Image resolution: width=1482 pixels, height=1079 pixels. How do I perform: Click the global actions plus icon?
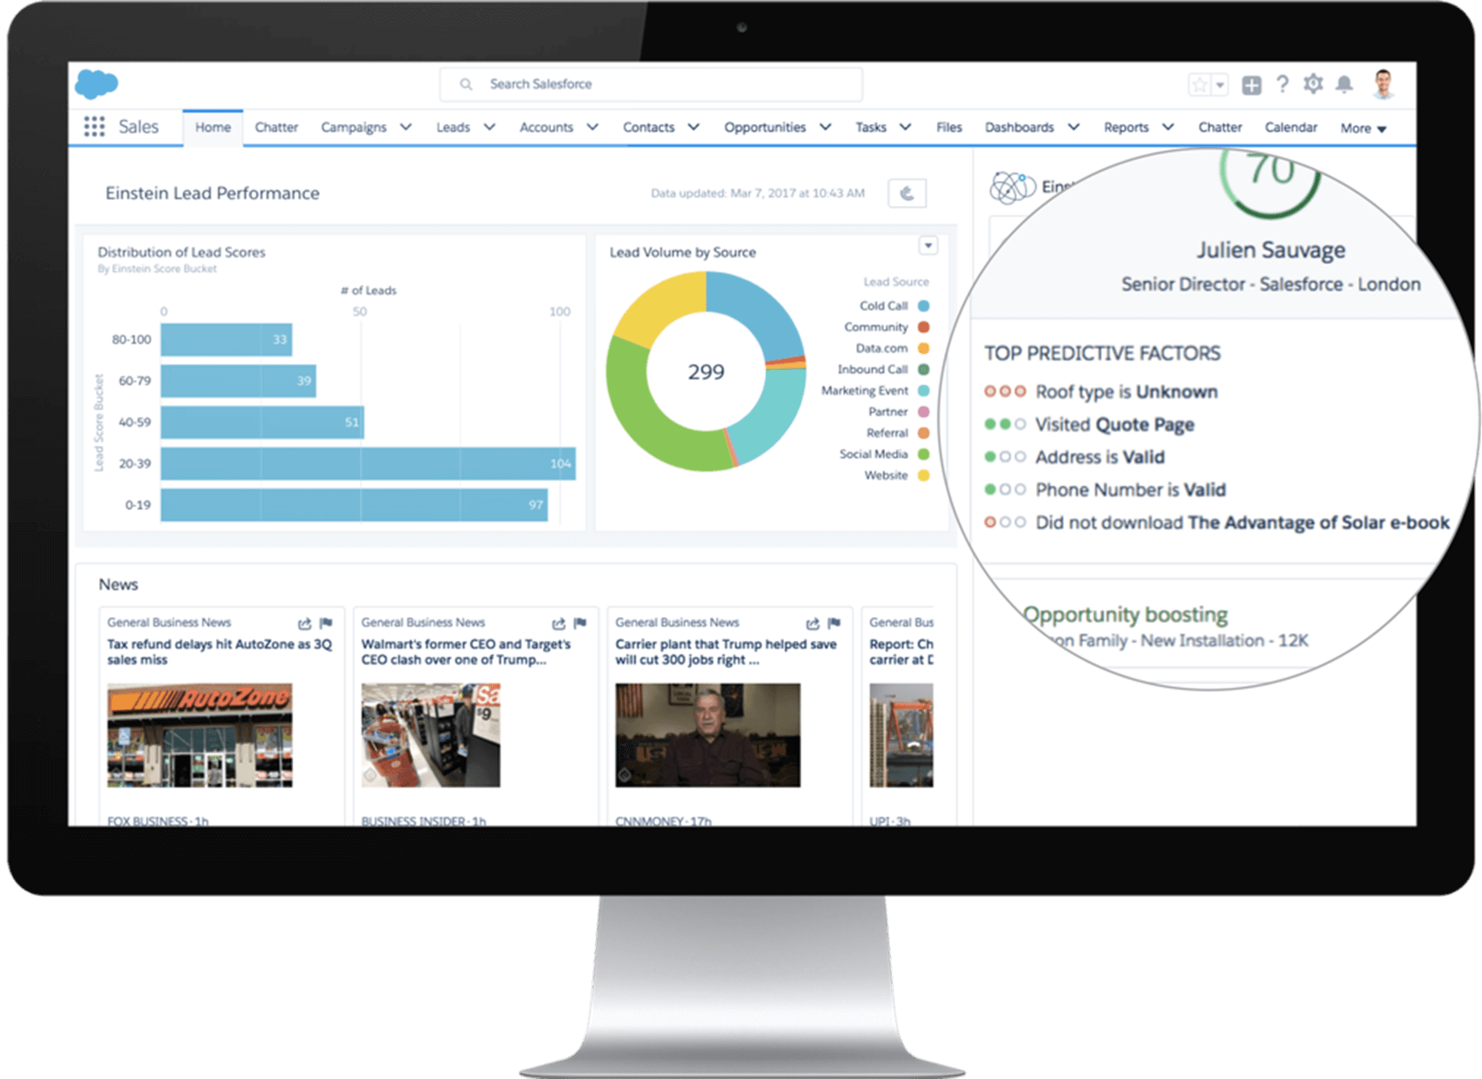[1251, 85]
